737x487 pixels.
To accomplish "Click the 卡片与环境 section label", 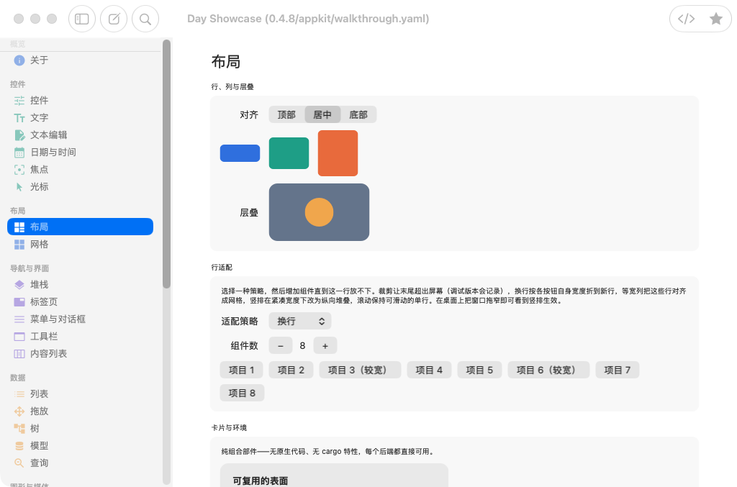I will (229, 428).
